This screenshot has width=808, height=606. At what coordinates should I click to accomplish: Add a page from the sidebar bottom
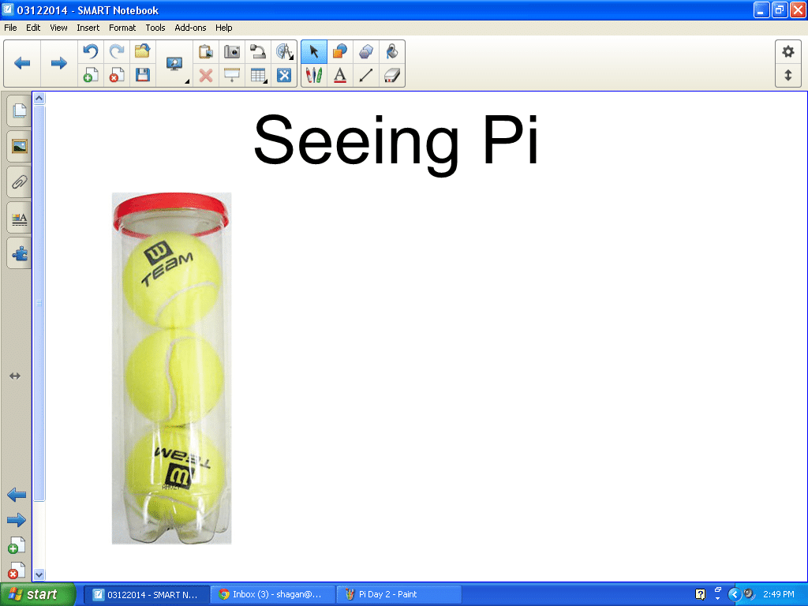(x=17, y=546)
